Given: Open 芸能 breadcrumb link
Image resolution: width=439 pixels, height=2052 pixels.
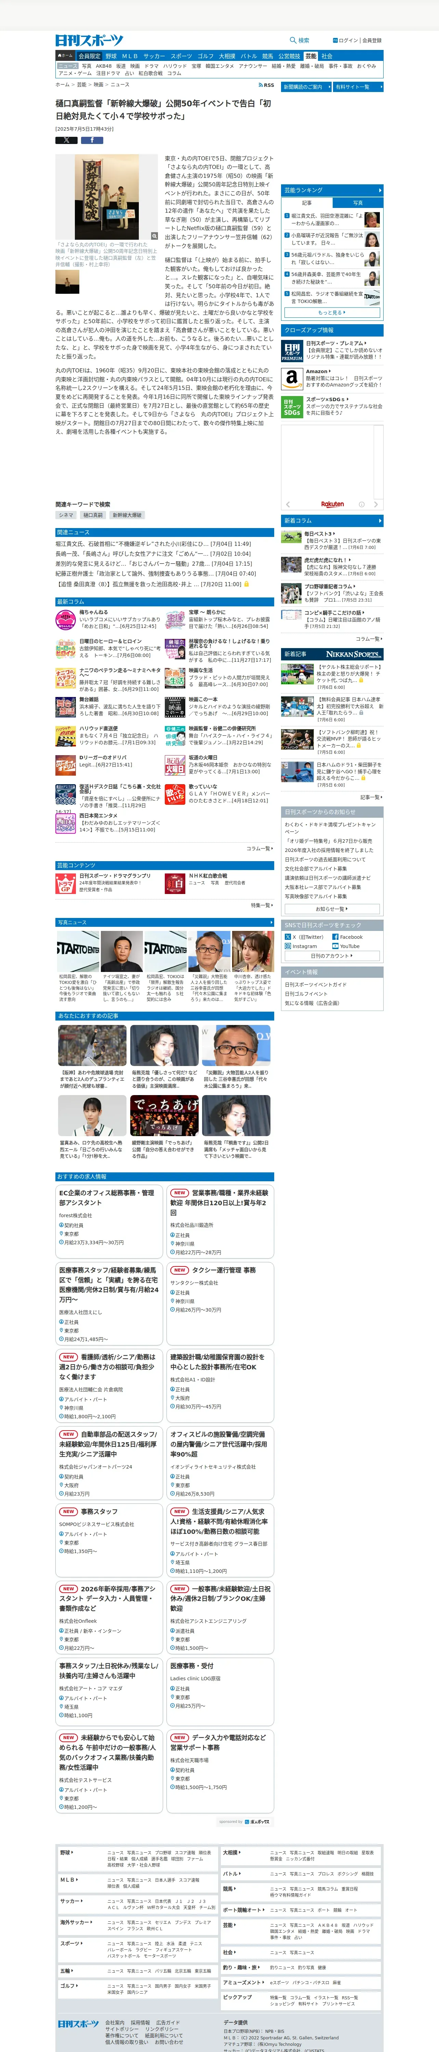Looking at the screenshot, I should click(81, 84).
